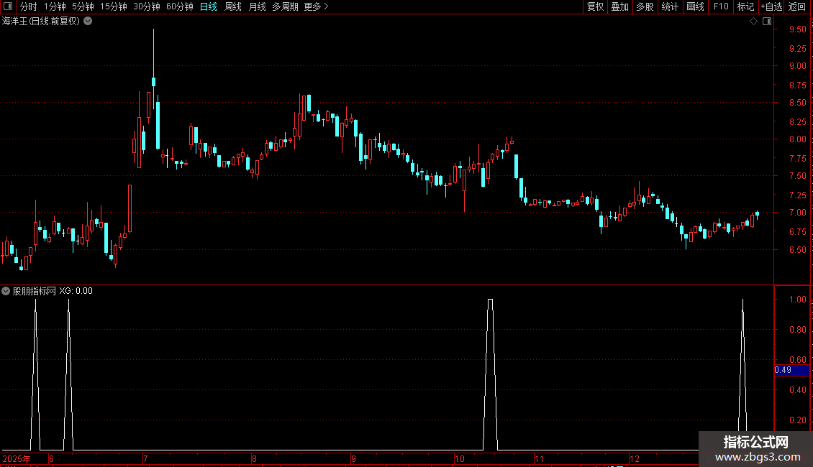Open the 复权 adjustment menu
The width and height of the screenshot is (813, 467).
click(x=595, y=6)
